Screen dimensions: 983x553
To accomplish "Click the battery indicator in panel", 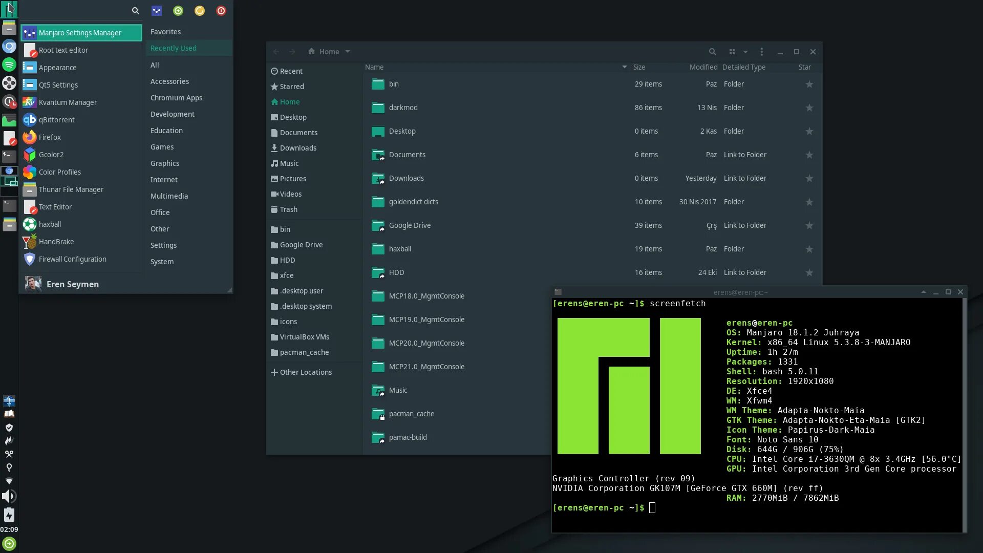I will [9, 515].
